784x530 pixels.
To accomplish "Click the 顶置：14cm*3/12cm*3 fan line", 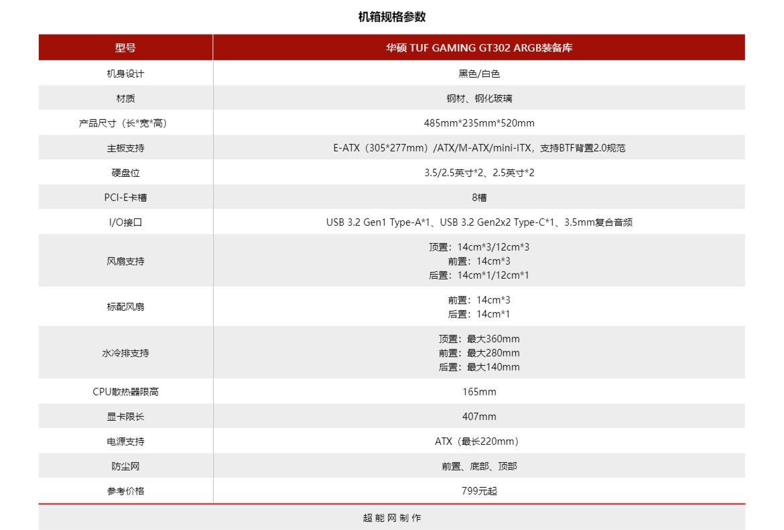I will point(478,247).
